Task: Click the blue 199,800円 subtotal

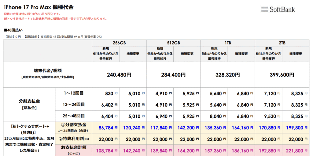Action: pos(295,127)
